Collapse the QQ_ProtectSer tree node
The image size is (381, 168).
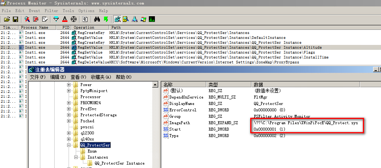pyautogui.click(x=69, y=145)
